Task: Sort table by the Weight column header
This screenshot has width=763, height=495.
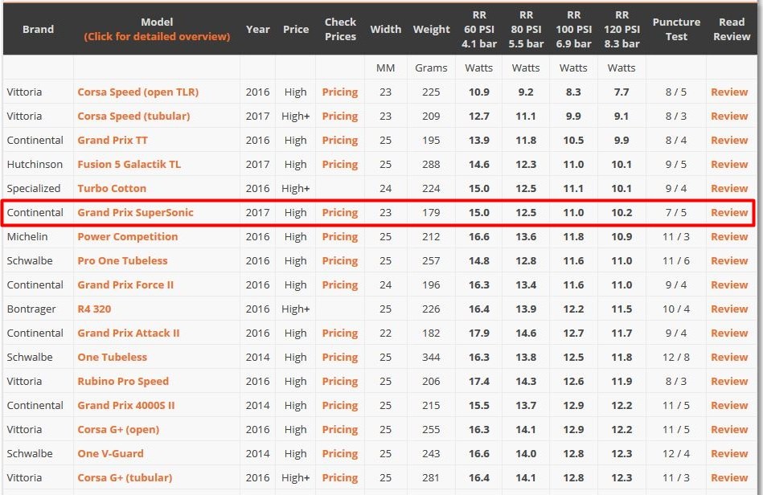Action: (431, 29)
